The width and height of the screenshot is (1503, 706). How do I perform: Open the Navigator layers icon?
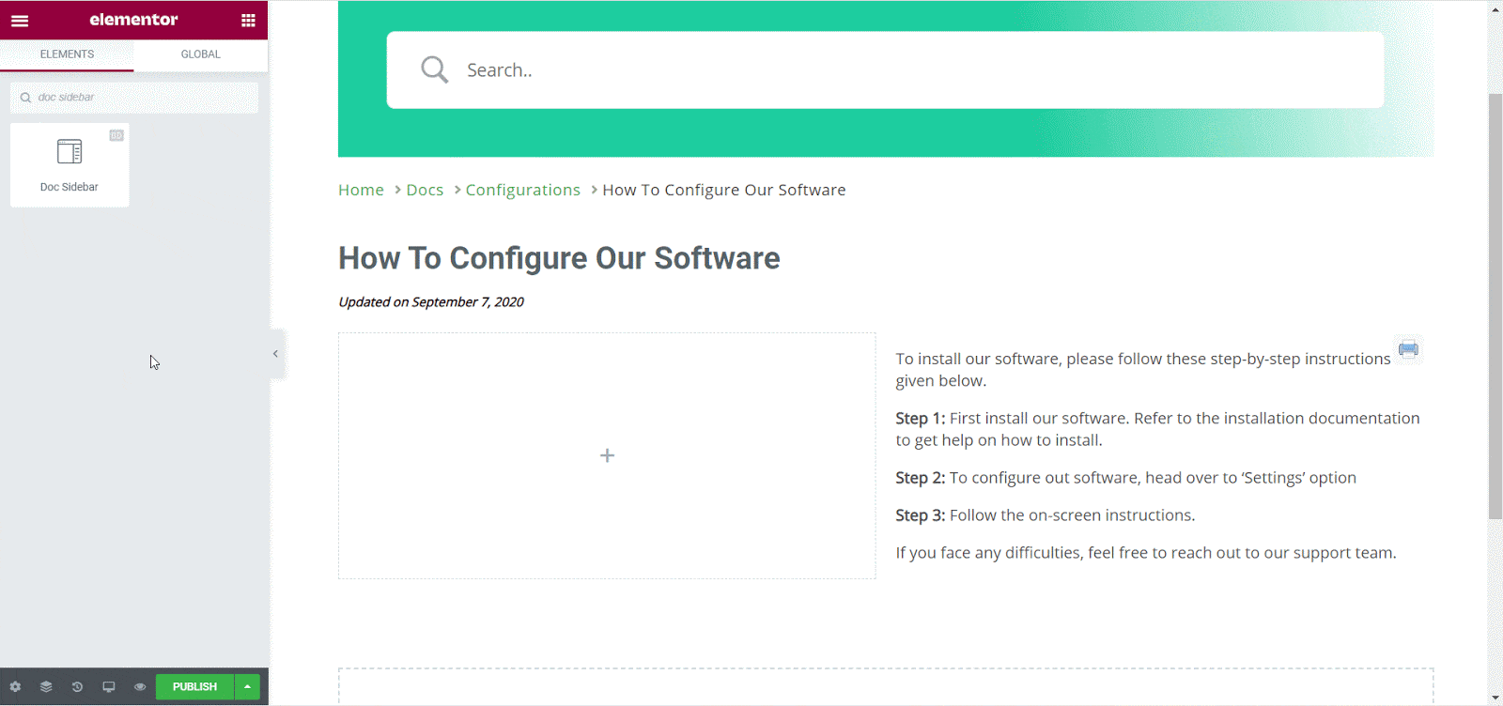pos(46,687)
